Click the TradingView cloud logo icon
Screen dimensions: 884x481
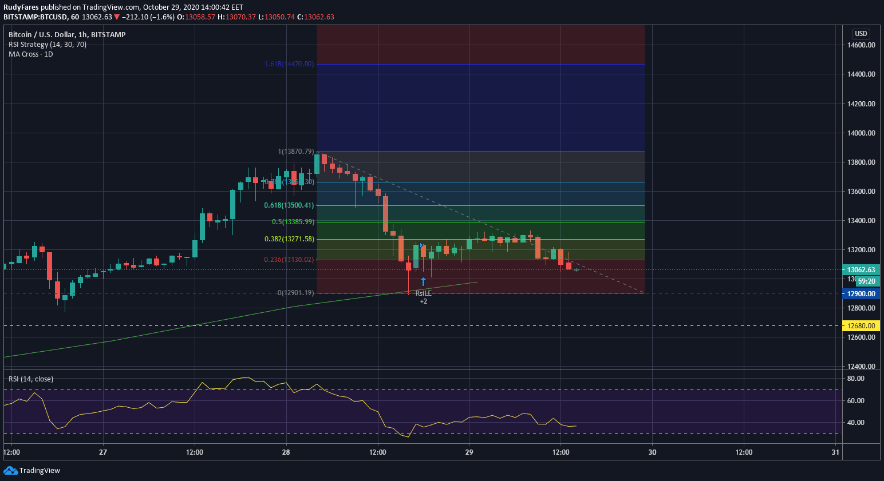tap(10, 470)
